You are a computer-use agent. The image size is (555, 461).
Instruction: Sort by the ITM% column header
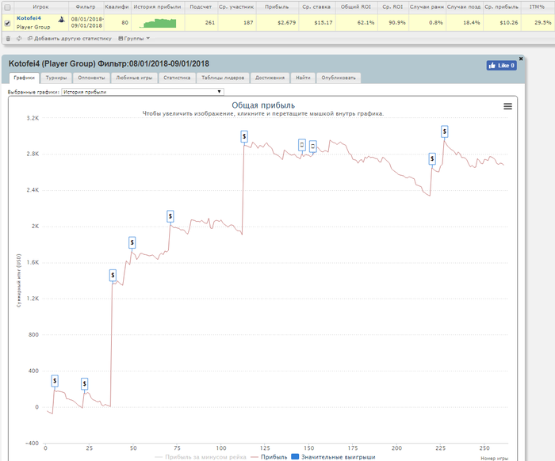(x=537, y=6)
